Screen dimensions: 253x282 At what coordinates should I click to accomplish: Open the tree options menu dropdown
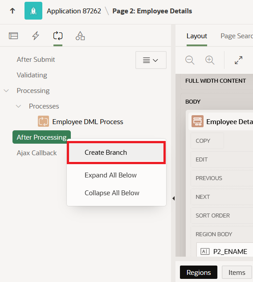pos(151,60)
